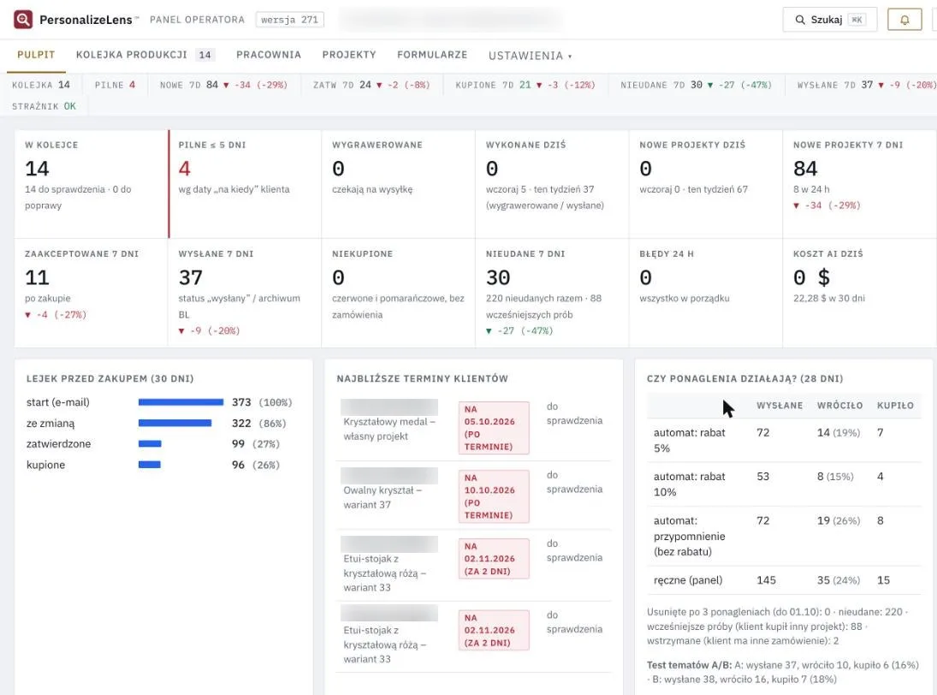
Task: Click the zatwierdzone funnel row label
Action: click(x=58, y=444)
